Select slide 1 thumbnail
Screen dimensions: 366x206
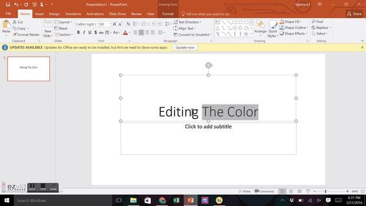(x=29, y=69)
